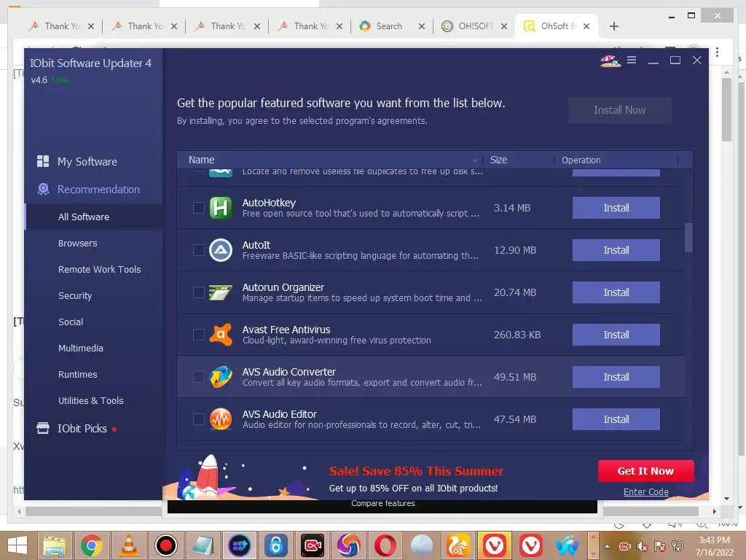Check the AVS Audio Editor checkbox
This screenshot has width=746, height=560.
coord(198,419)
